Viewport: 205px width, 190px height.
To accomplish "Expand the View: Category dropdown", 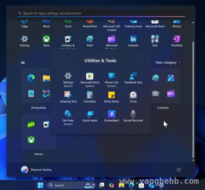I will coord(168,63).
